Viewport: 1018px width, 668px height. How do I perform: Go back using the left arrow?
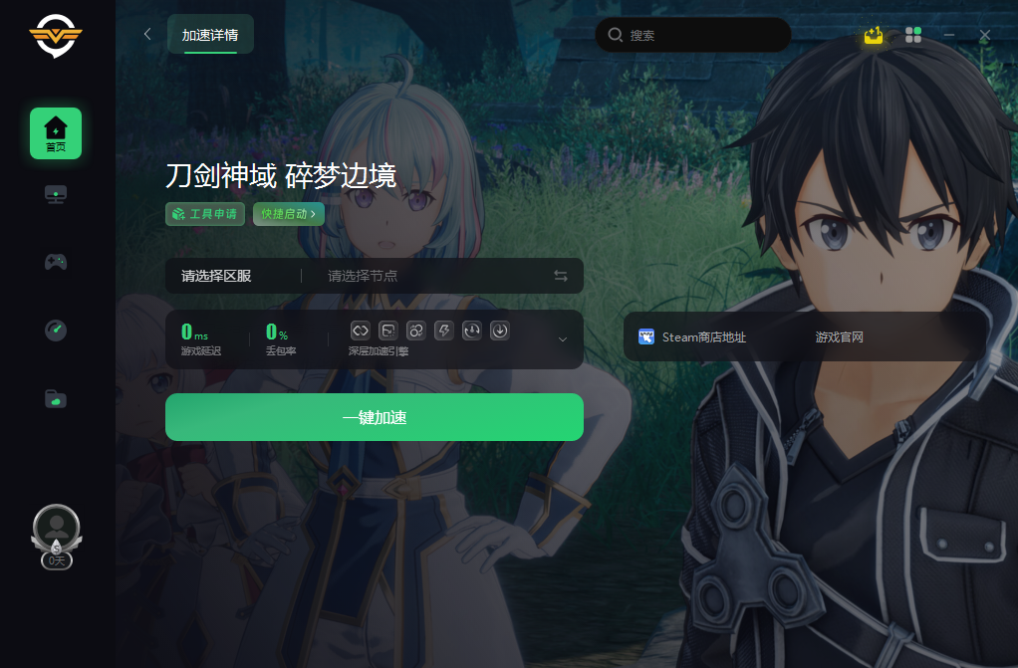pos(147,34)
